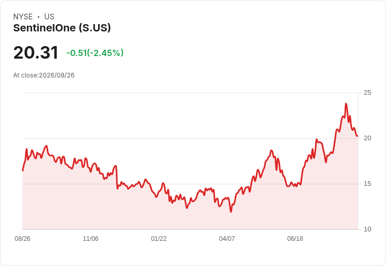
Task: Click the lowest trough of the price line
Action: [x=231, y=212]
